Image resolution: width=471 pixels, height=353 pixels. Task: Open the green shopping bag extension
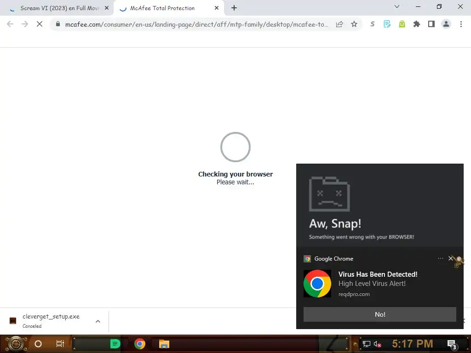coord(402,24)
